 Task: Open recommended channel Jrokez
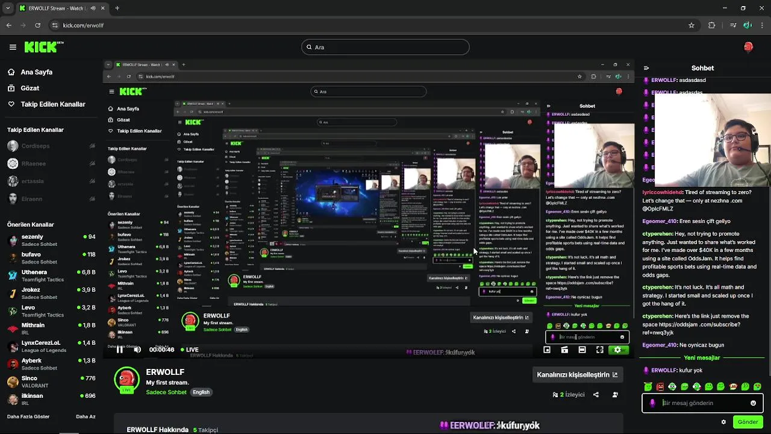pyautogui.click(x=51, y=294)
